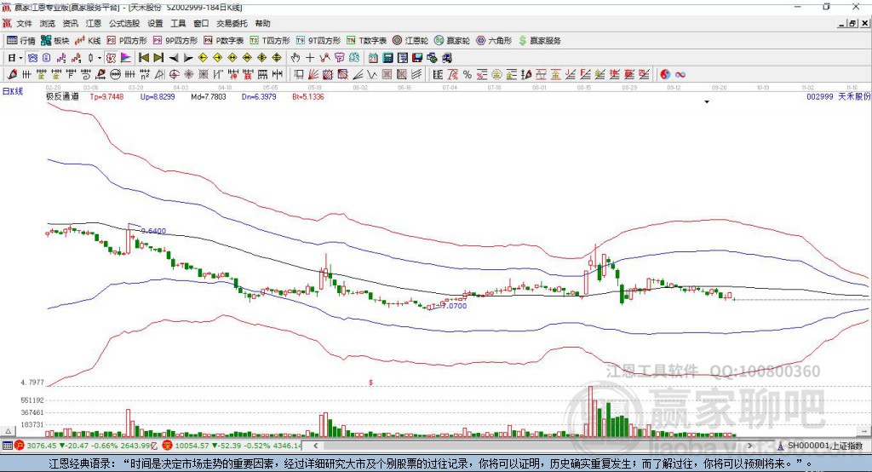Viewport: 872px width, 472px height.
Task: Click the 日K线 label
Action: [13, 91]
